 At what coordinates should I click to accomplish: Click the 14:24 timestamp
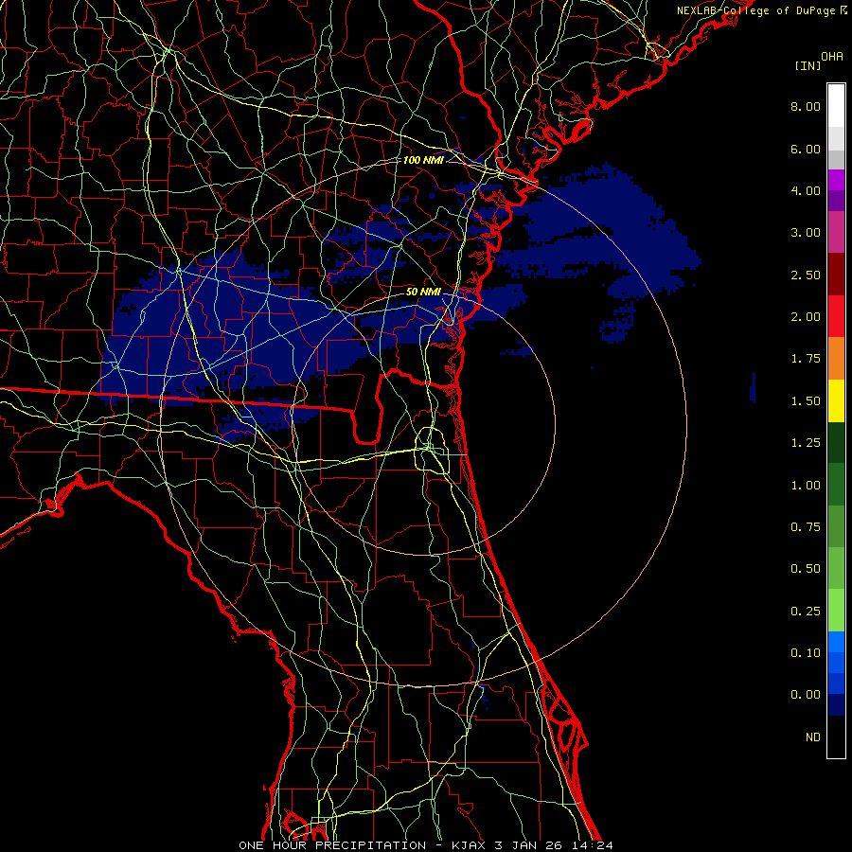[591, 845]
